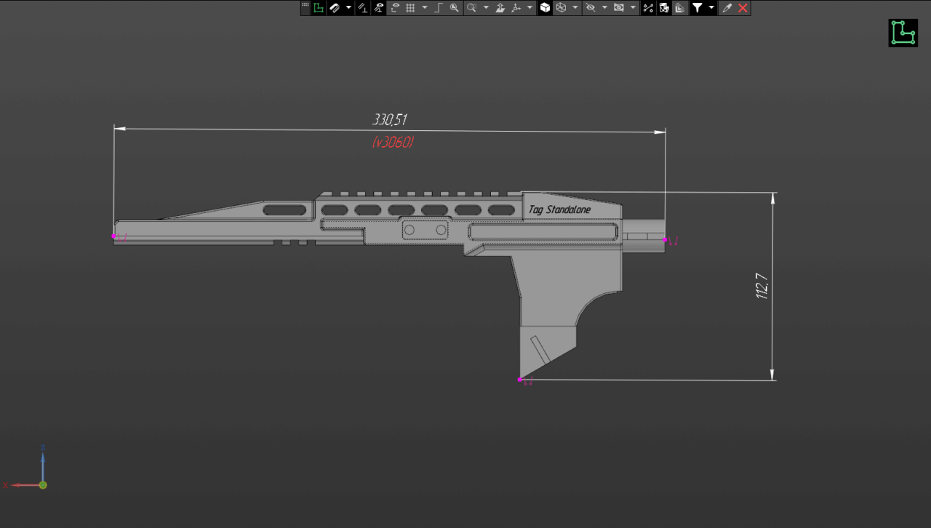Image resolution: width=931 pixels, height=528 pixels.
Task: Open the filter funnel dropdown arrow
Action: pyautogui.click(x=711, y=8)
